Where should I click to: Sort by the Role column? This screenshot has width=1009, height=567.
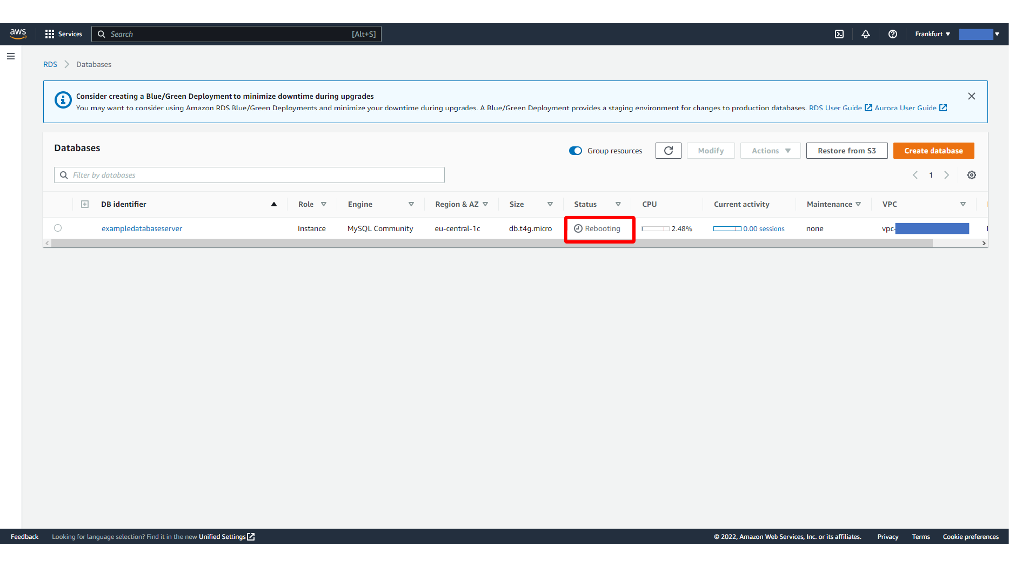pyautogui.click(x=324, y=204)
